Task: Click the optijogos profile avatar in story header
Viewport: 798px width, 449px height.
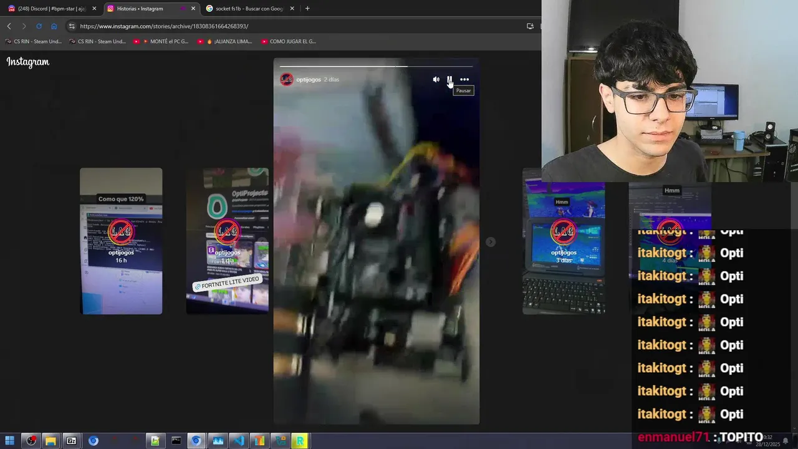Action: 287,79
